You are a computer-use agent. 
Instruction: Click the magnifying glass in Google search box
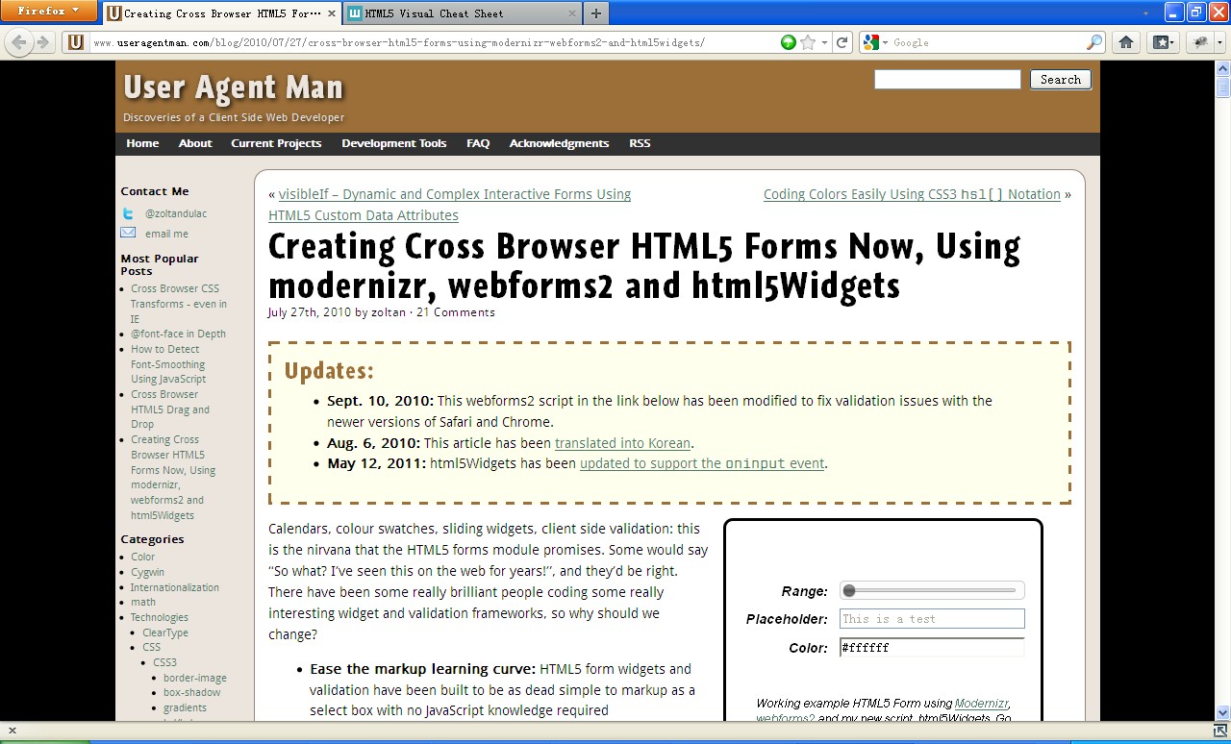tap(1094, 42)
